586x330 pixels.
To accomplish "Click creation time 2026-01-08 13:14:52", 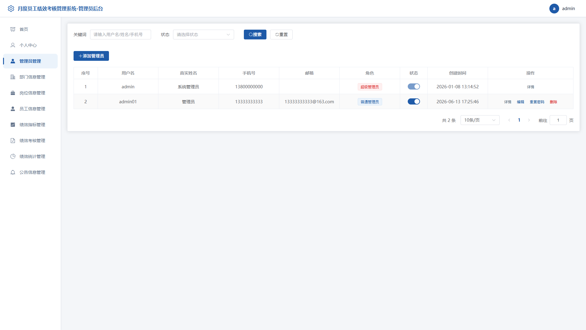I will pyautogui.click(x=458, y=86).
